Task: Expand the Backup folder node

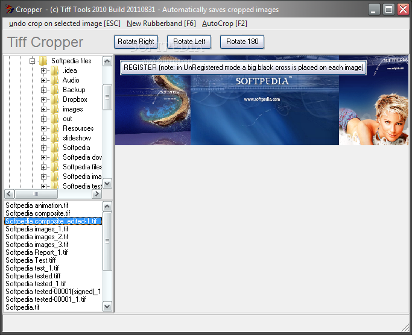Action: [x=43, y=90]
